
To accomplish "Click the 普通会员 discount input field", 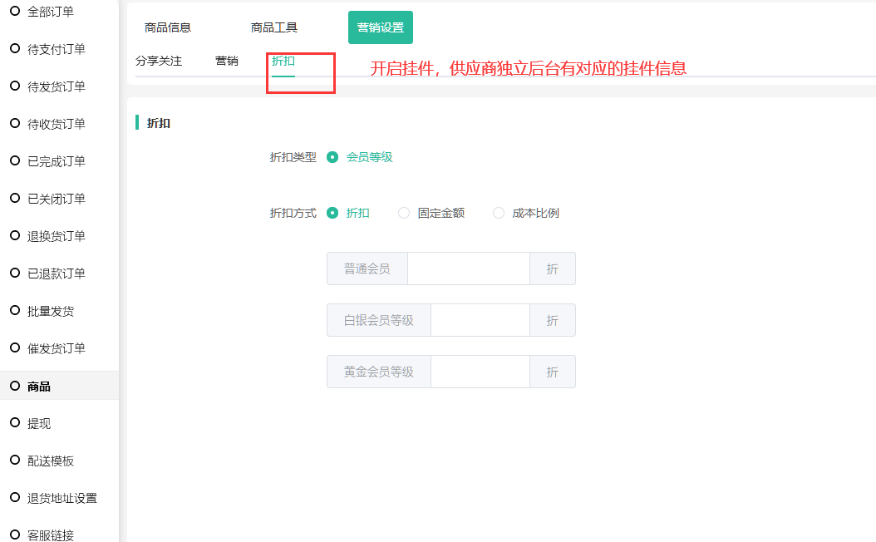I will point(469,269).
